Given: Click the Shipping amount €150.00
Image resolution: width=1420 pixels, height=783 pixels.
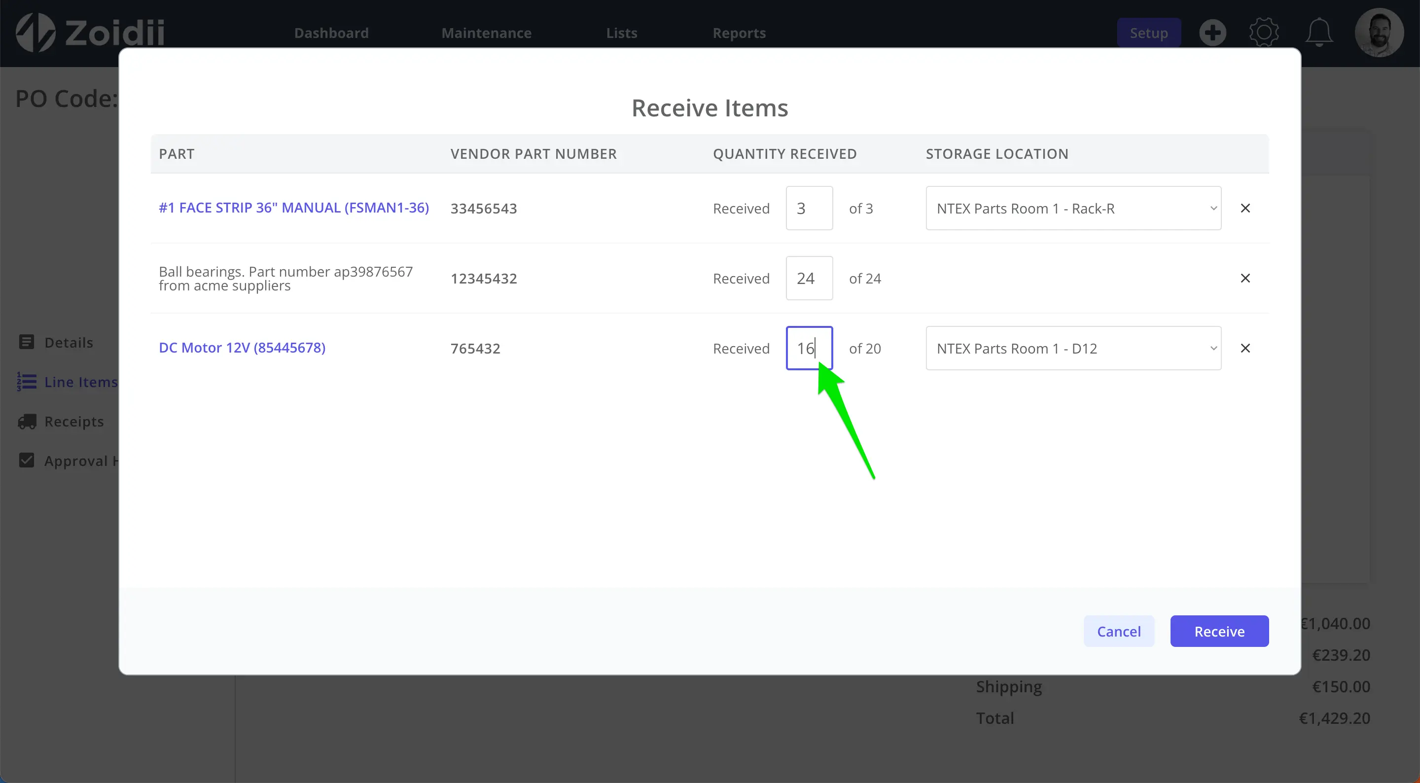Looking at the screenshot, I should click(1341, 686).
